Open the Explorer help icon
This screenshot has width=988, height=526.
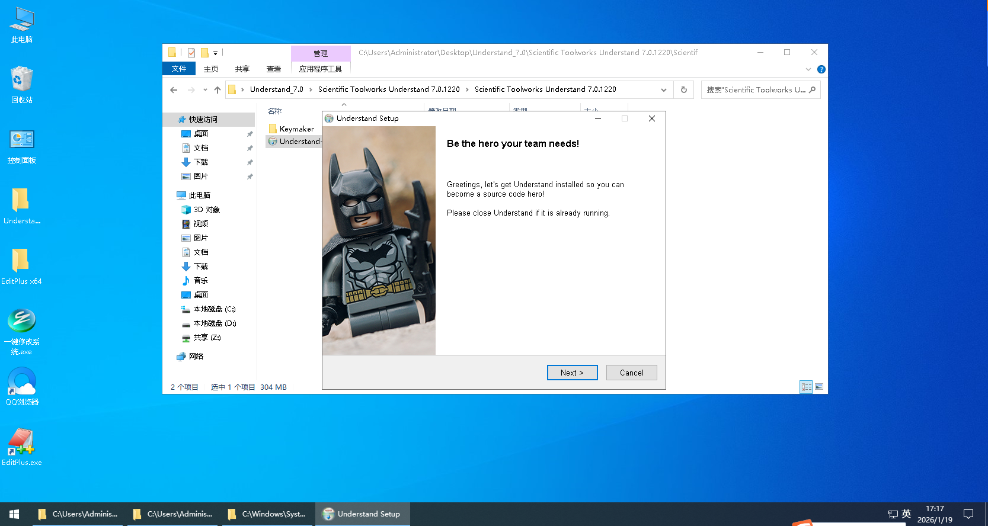(x=821, y=69)
